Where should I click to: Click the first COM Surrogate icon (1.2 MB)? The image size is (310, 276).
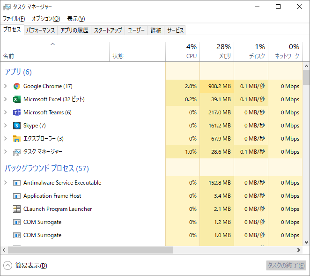pos(17,222)
